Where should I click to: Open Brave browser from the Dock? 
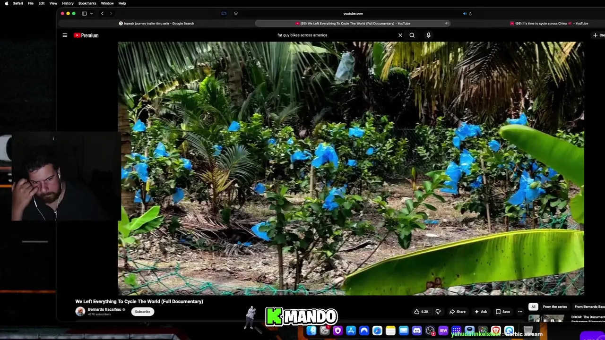coord(496,330)
